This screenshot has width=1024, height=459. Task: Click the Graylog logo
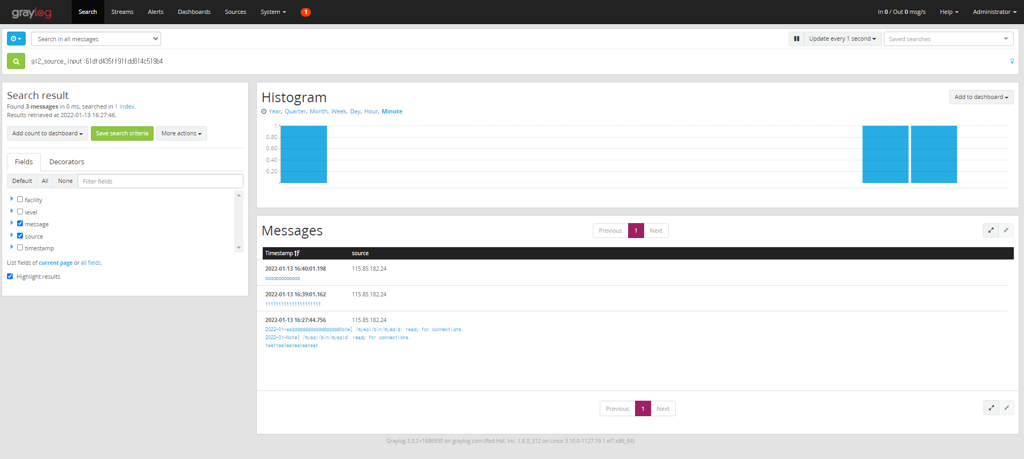pyautogui.click(x=32, y=12)
